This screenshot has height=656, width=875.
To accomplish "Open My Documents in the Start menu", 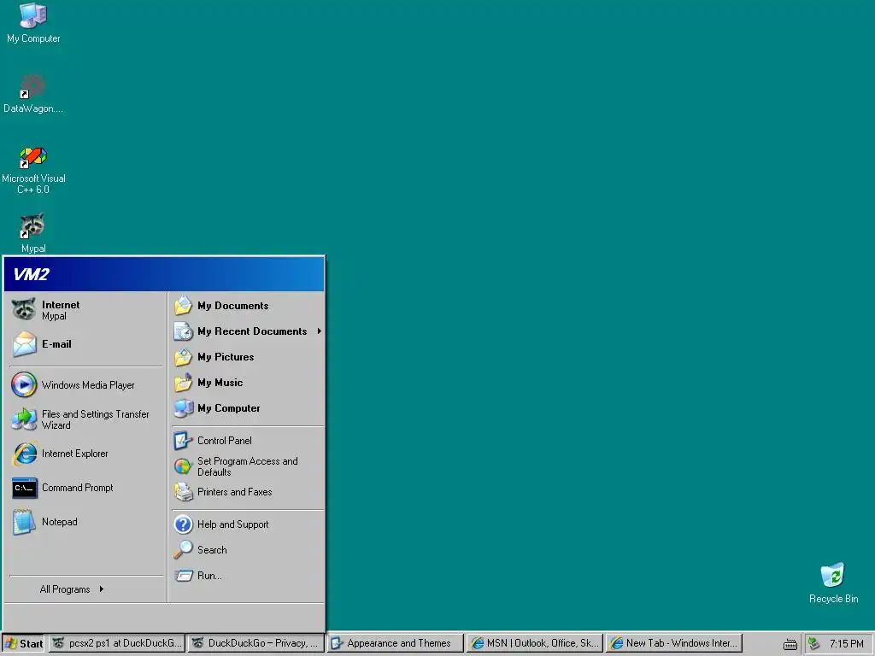I will [247, 306].
